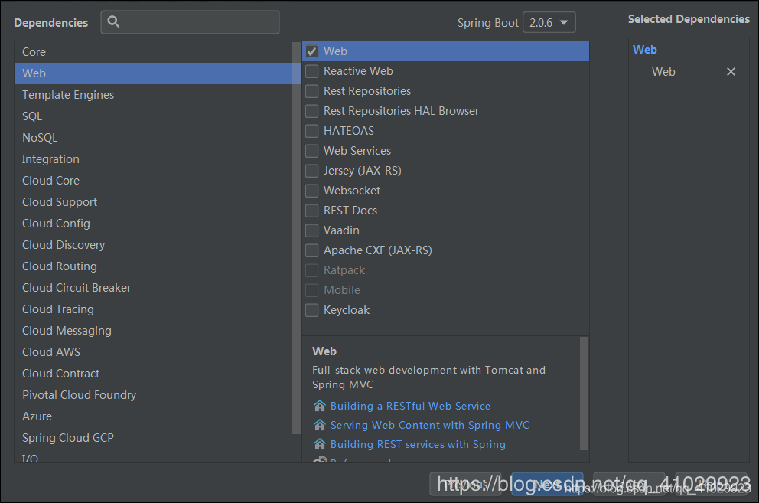The width and height of the screenshot is (759, 503).
Task: Select Cloud Circuit Breaker category
Action: point(154,287)
